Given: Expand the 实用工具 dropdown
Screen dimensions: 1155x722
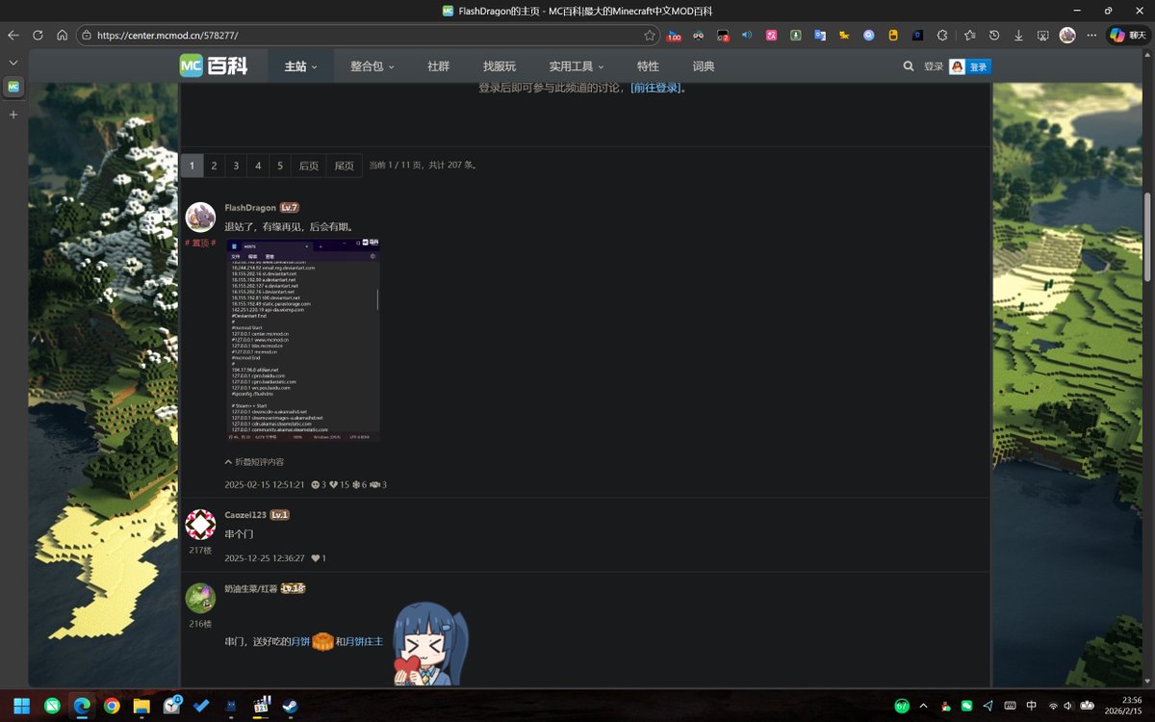Looking at the screenshot, I should coord(575,65).
